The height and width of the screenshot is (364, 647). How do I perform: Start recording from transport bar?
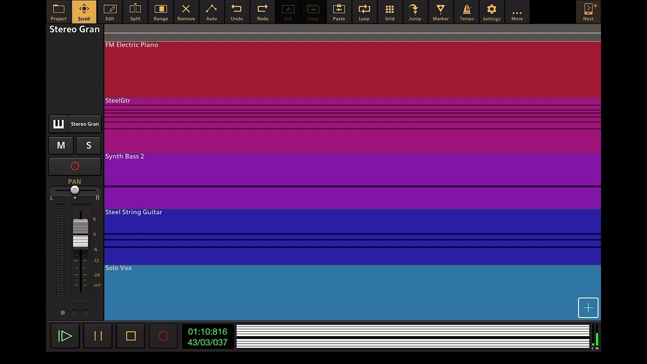coord(163,336)
